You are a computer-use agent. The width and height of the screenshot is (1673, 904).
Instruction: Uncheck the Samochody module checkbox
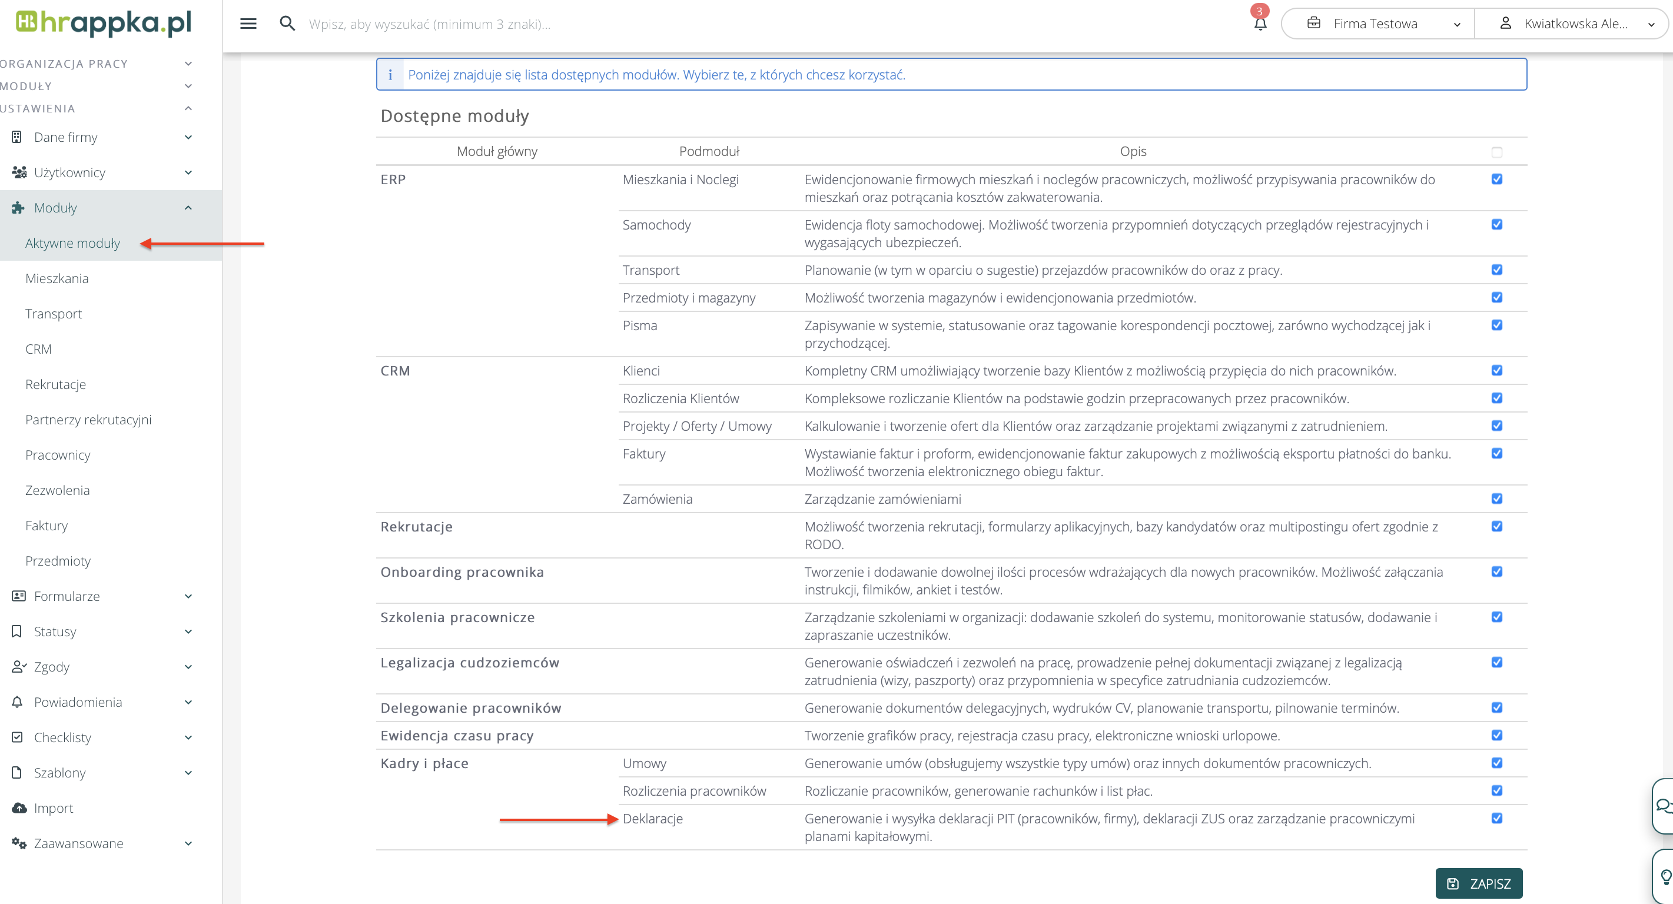tap(1496, 225)
